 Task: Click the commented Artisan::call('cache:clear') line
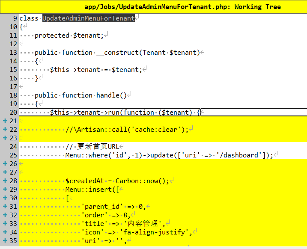tap(127, 130)
